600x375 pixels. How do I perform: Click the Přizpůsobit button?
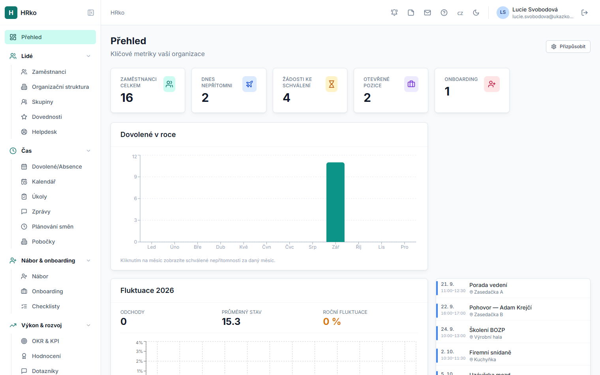pos(568,47)
